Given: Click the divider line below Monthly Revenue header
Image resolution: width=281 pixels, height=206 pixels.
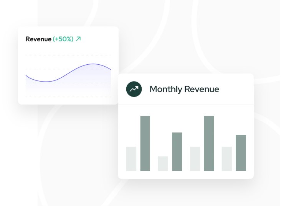Looking at the screenshot, I should click(x=186, y=105).
